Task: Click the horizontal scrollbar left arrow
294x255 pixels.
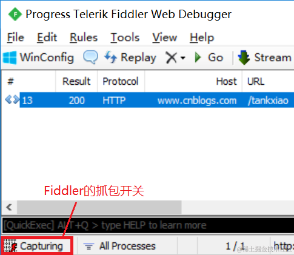Action: click(x=9, y=207)
